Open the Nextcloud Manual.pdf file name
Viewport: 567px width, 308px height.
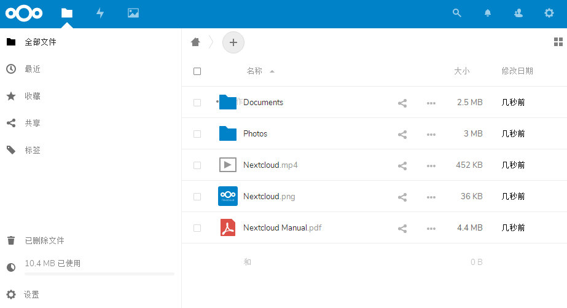pos(283,227)
